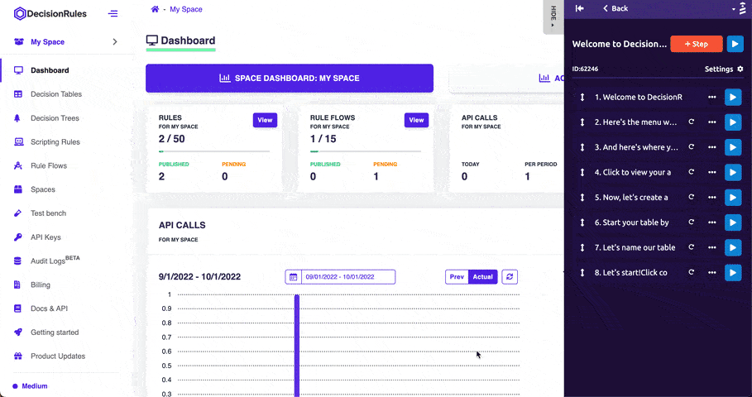Open Decision Tables in sidebar
Image resolution: width=752 pixels, height=397 pixels.
(56, 94)
